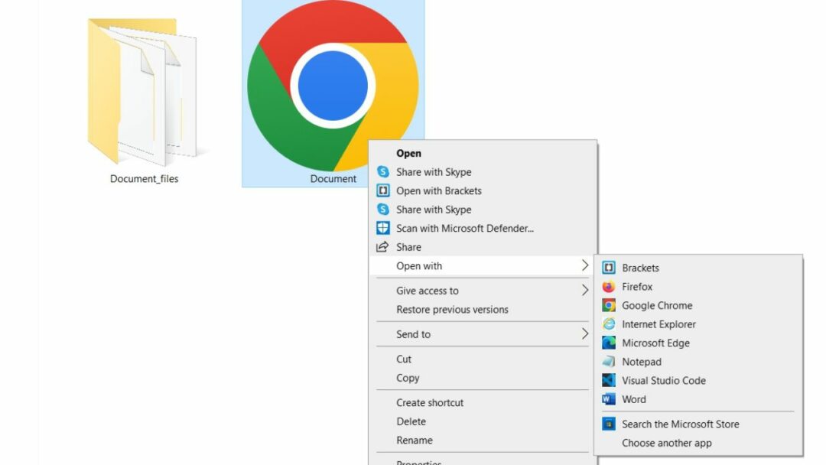Screen dimensions: 826x465
Task: Click Create shortcut in context menu
Action: (x=430, y=403)
